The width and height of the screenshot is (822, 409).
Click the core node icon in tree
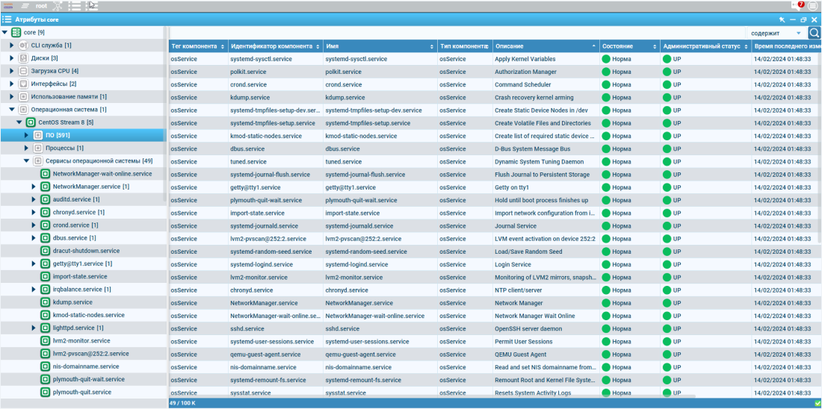pos(16,33)
